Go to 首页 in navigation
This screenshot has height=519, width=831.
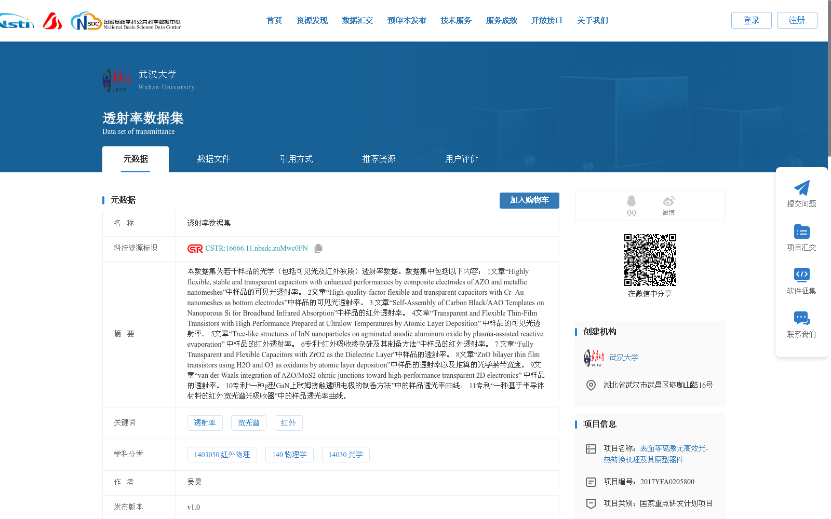274,21
